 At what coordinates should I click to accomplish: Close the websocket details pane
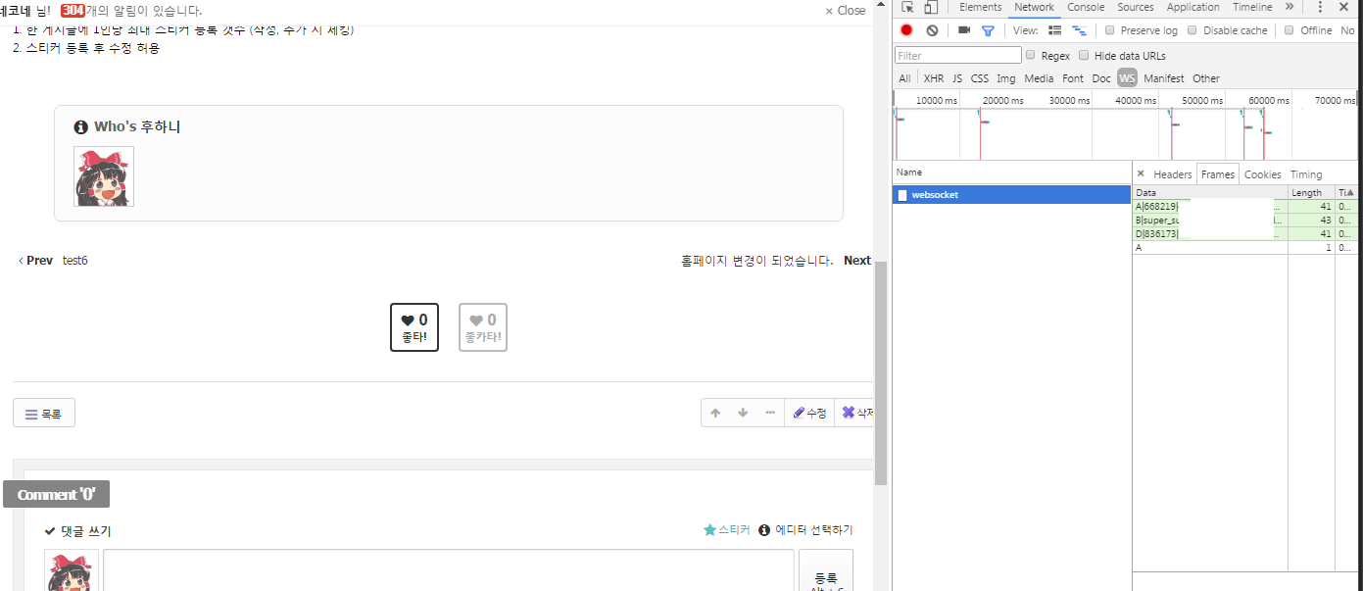(x=1141, y=173)
